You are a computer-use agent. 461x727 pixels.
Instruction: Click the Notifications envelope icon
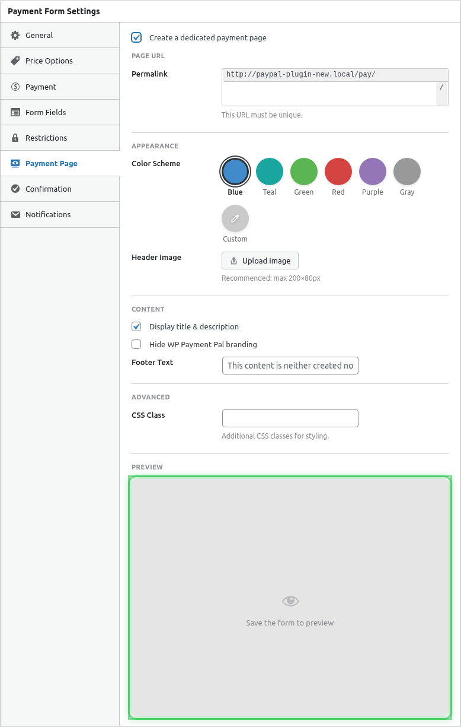[x=16, y=214]
